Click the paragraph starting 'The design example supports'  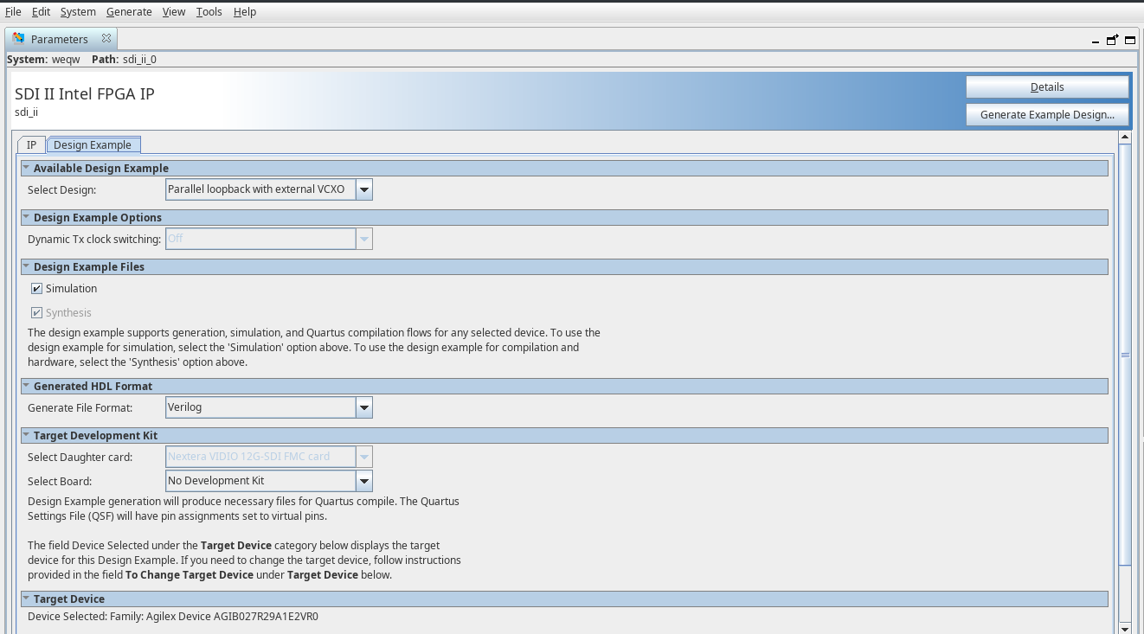[x=314, y=348]
